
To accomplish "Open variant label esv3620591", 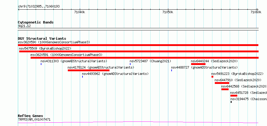I will tap(66, 55).
